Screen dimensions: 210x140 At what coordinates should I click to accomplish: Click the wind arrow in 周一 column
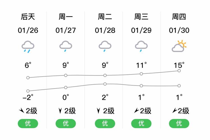coord(60,111)
